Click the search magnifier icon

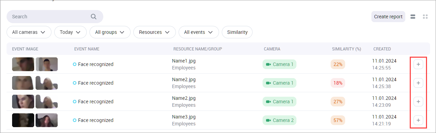click(94, 17)
